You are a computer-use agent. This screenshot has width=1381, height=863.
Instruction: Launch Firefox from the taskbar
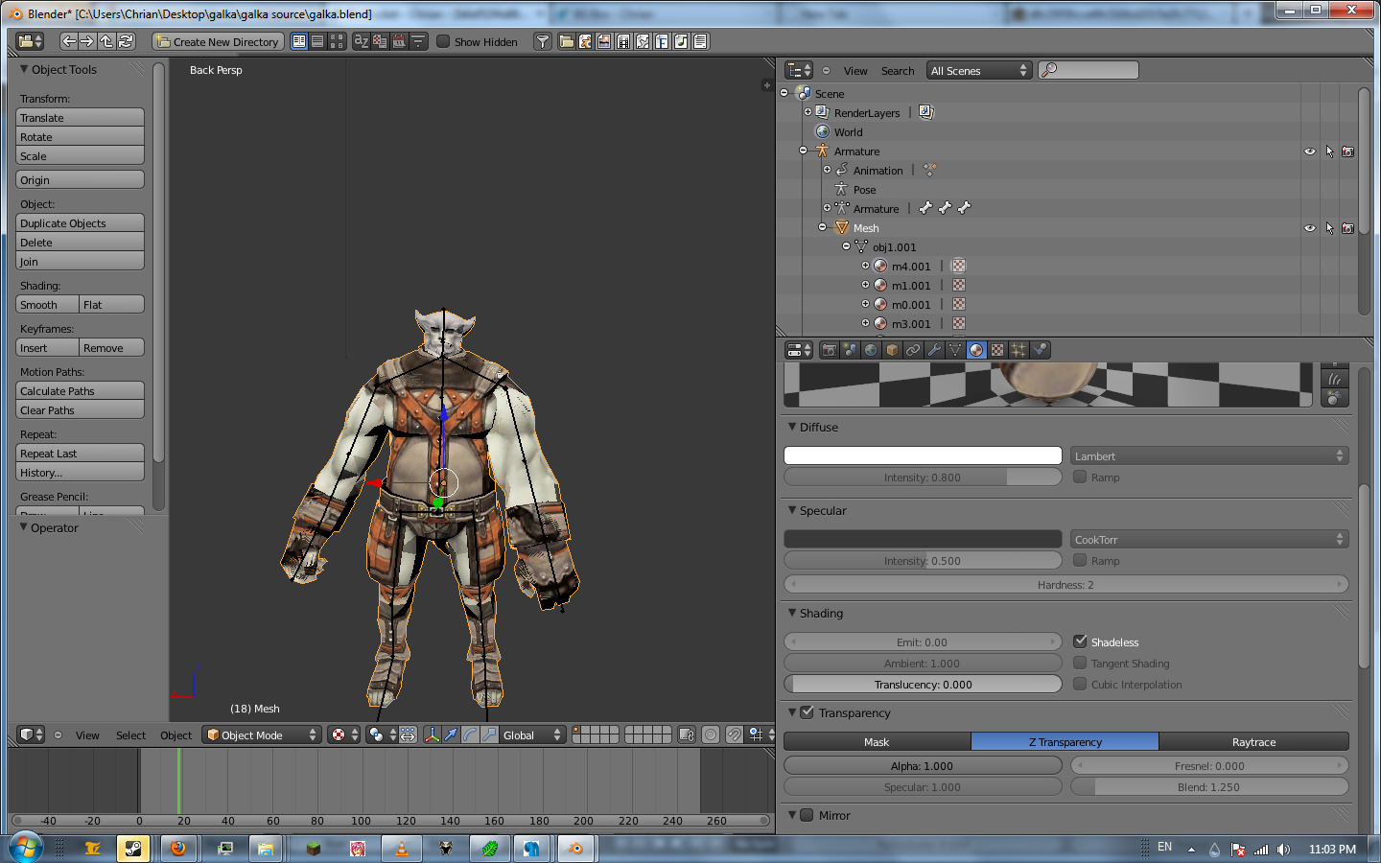[178, 848]
